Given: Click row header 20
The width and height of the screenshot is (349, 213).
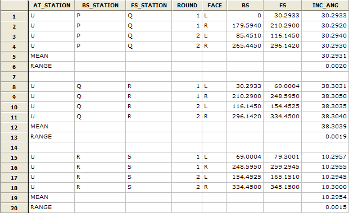Looking at the screenshot, I should pos(14,208).
